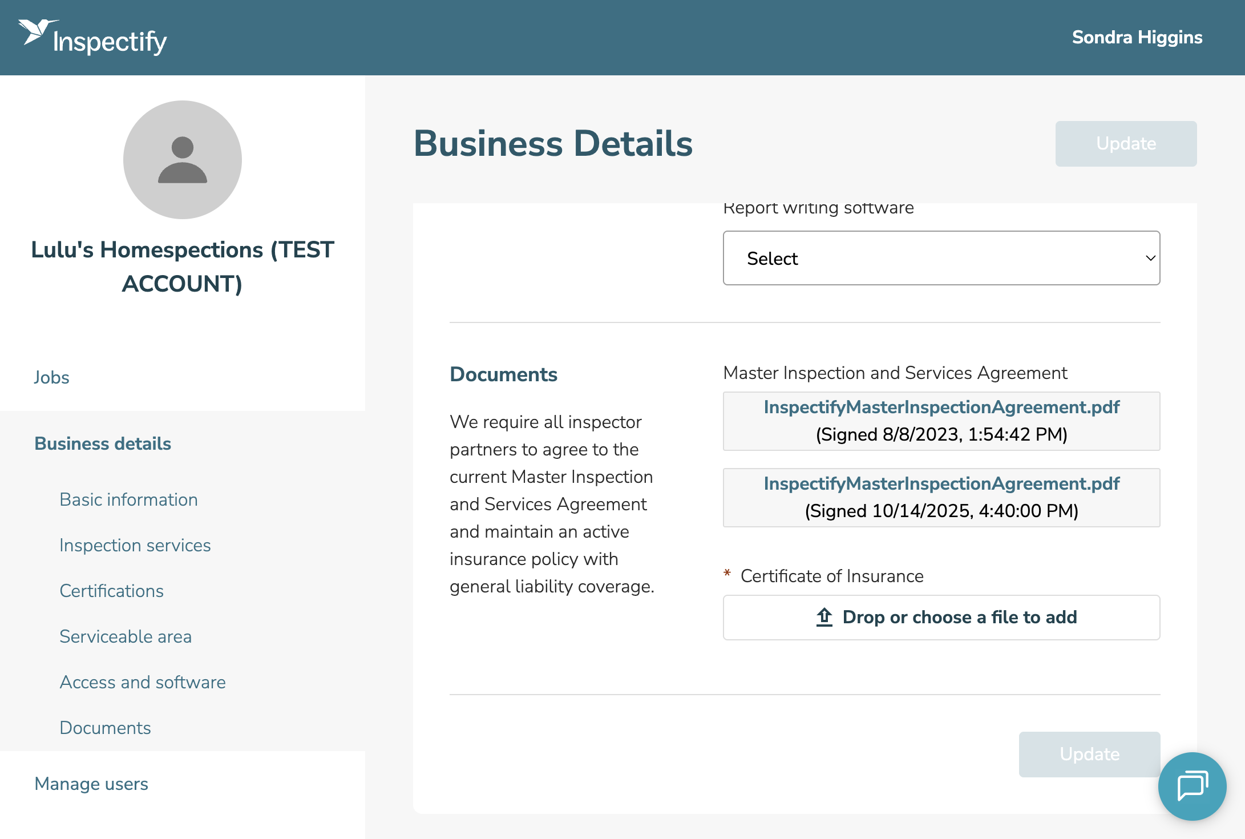Click Lulu's Homespections company name
Viewport: 1245px width, 839px height.
[x=183, y=267]
